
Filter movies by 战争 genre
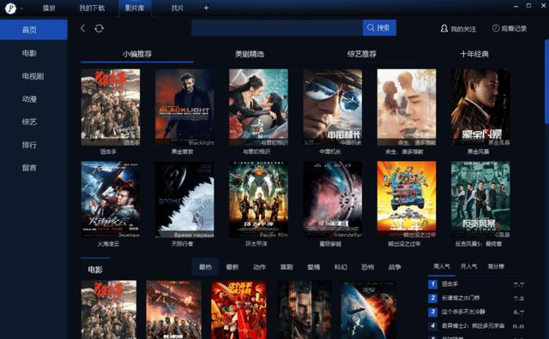395,267
